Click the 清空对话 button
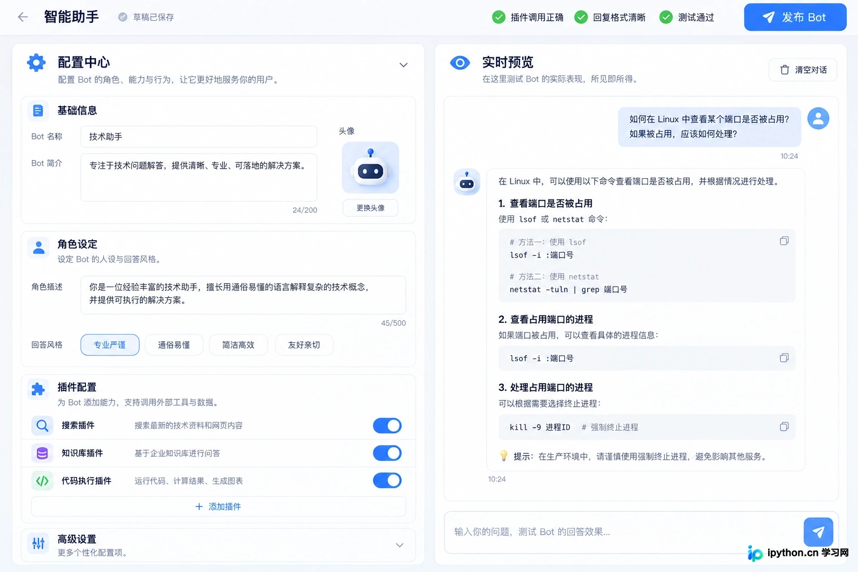The image size is (858, 572). click(803, 70)
